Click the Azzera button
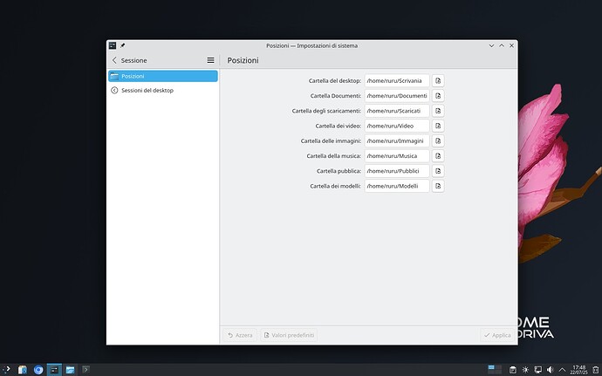 [240, 335]
